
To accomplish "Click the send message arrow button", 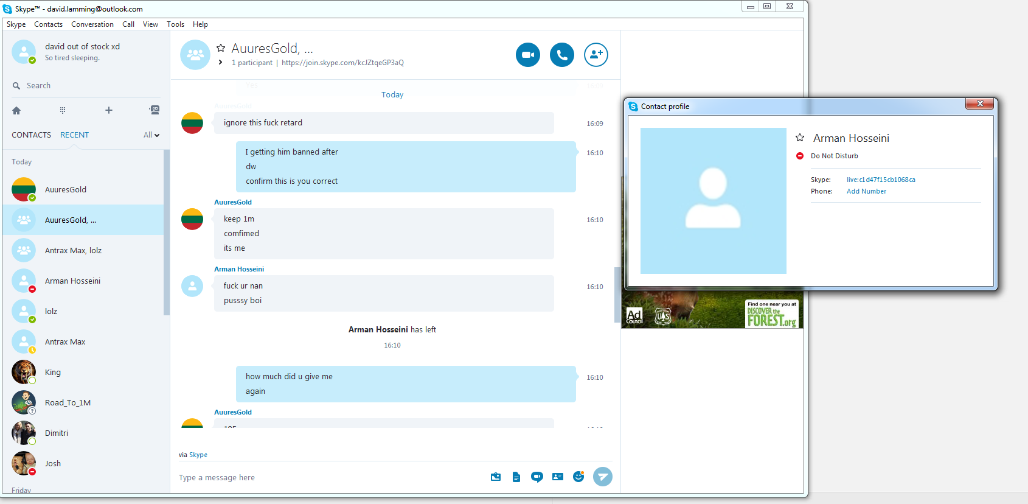I will coord(603,477).
